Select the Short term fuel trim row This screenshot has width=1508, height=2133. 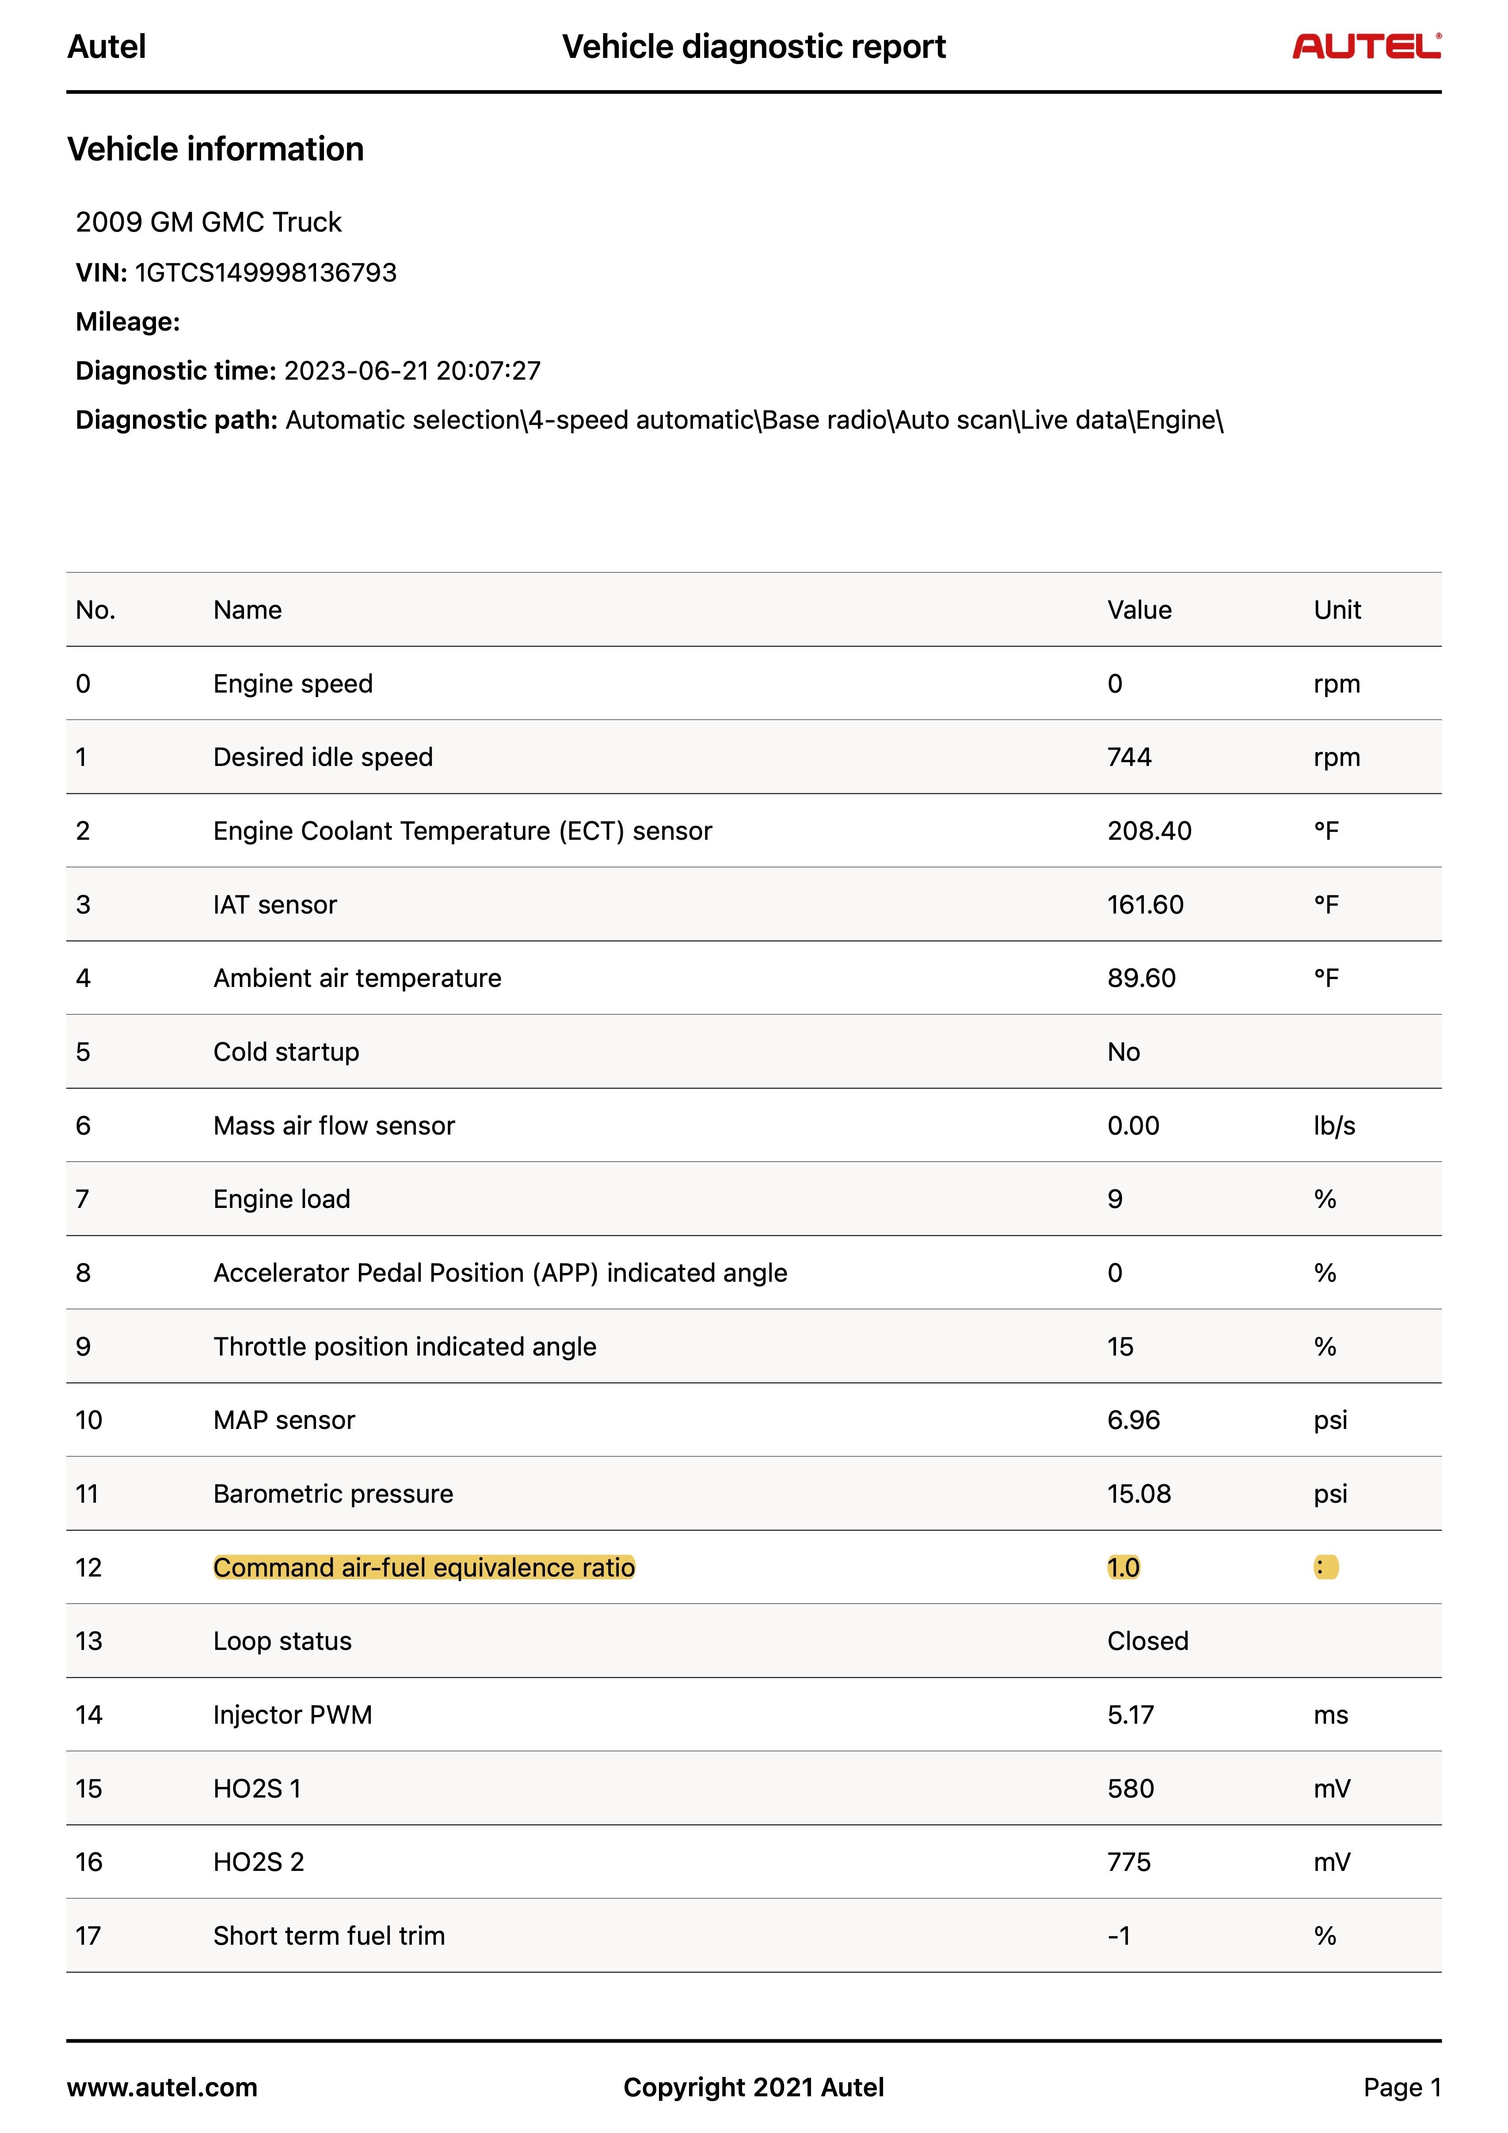coord(329,1936)
